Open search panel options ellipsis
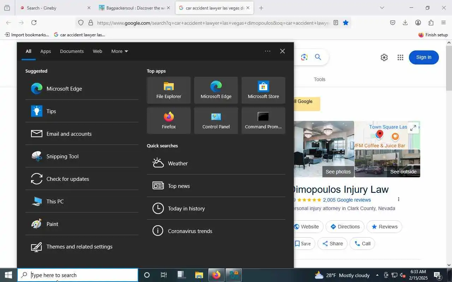This screenshot has height=282, width=452. coord(268,51)
